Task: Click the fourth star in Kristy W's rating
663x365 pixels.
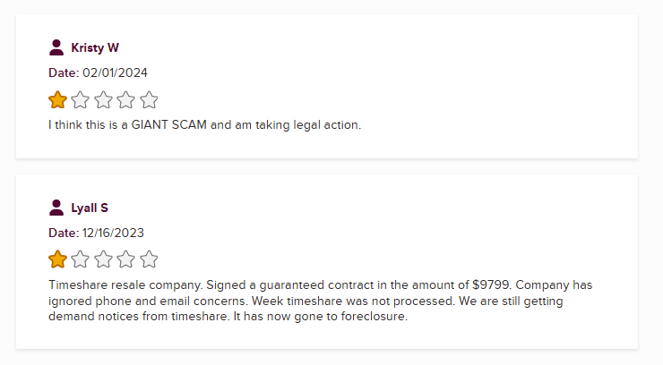Action: click(126, 100)
